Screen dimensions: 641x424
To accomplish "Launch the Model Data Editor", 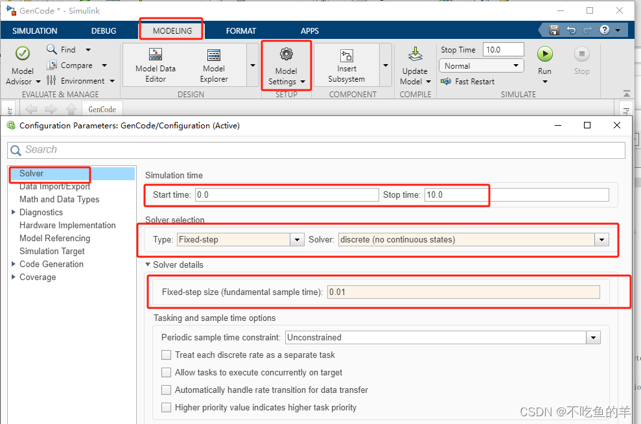I will pyautogui.click(x=156, y=65).
